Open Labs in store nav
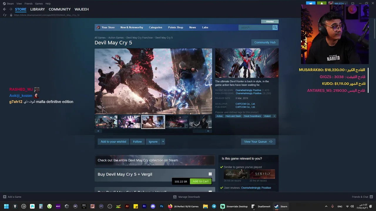Viewport: 376px width, 211px height. coord(205,28)
